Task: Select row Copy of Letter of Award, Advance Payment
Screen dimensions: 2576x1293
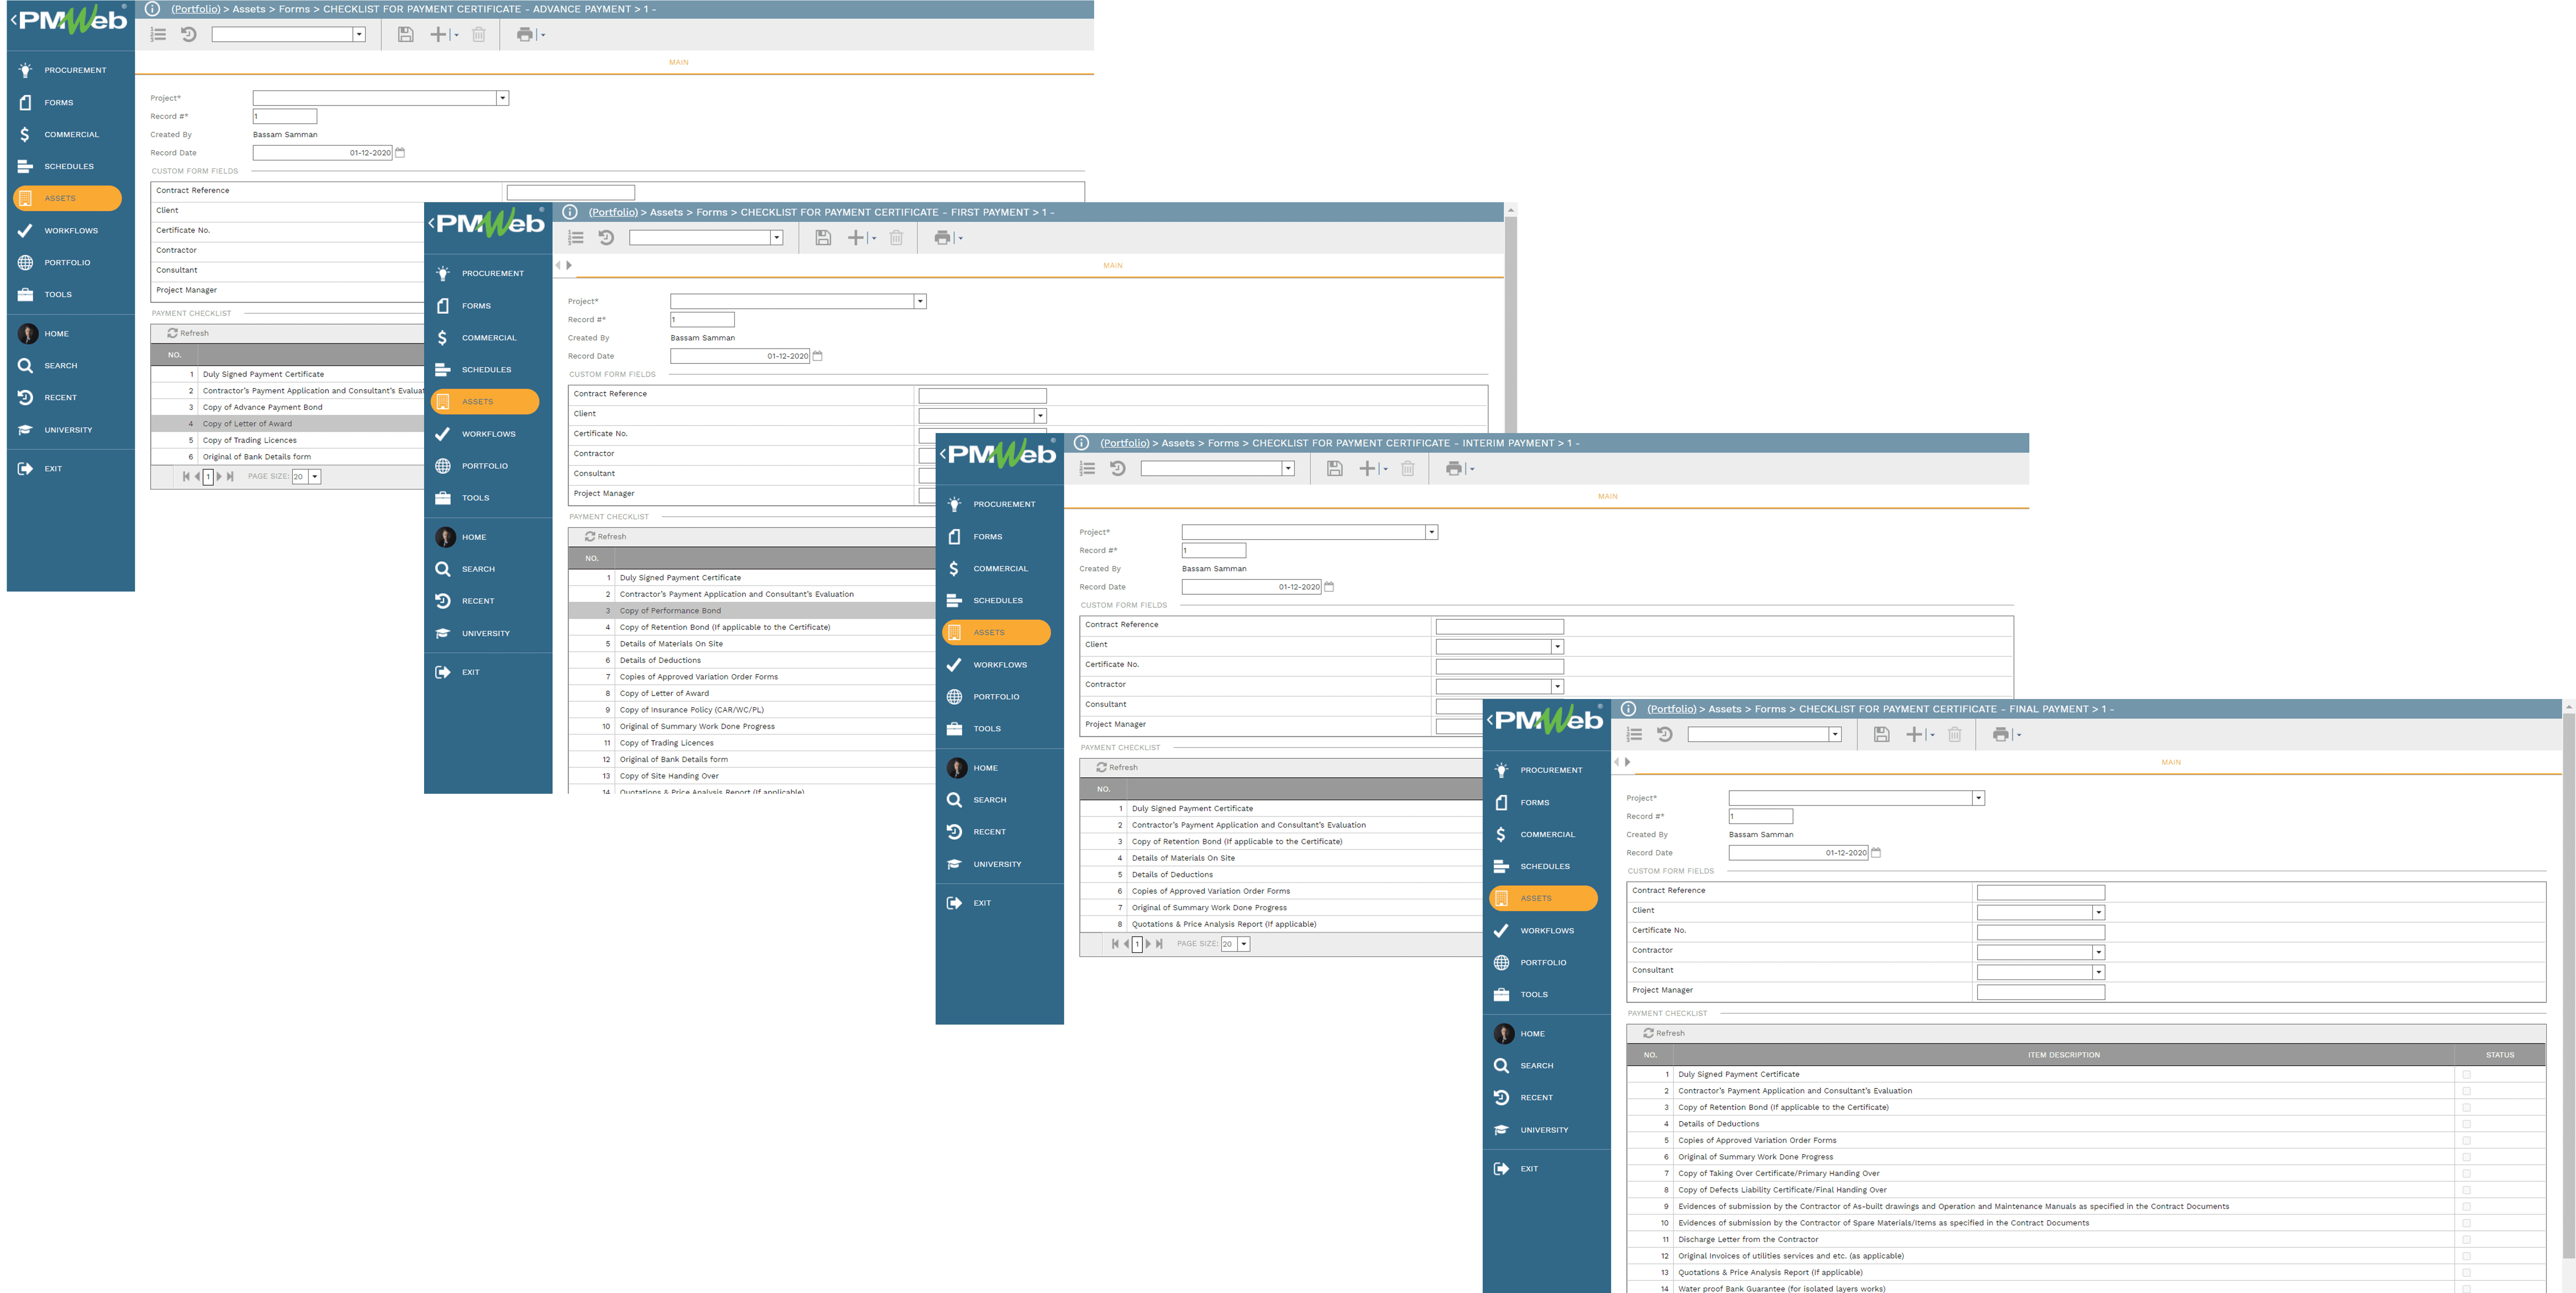Action: (x=287, y=424)
